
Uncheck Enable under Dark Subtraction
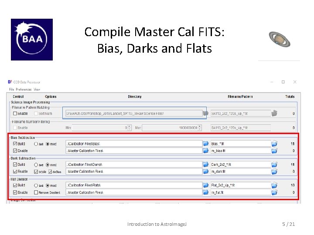click(x=15, y=171)
